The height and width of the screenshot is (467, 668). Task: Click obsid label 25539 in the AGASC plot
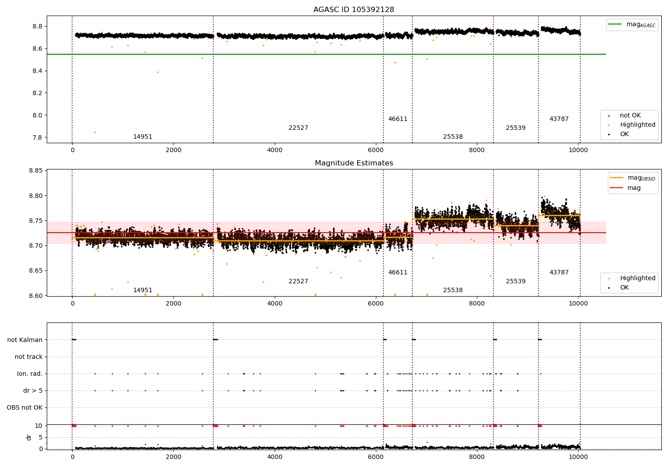[x=516, y=128]
